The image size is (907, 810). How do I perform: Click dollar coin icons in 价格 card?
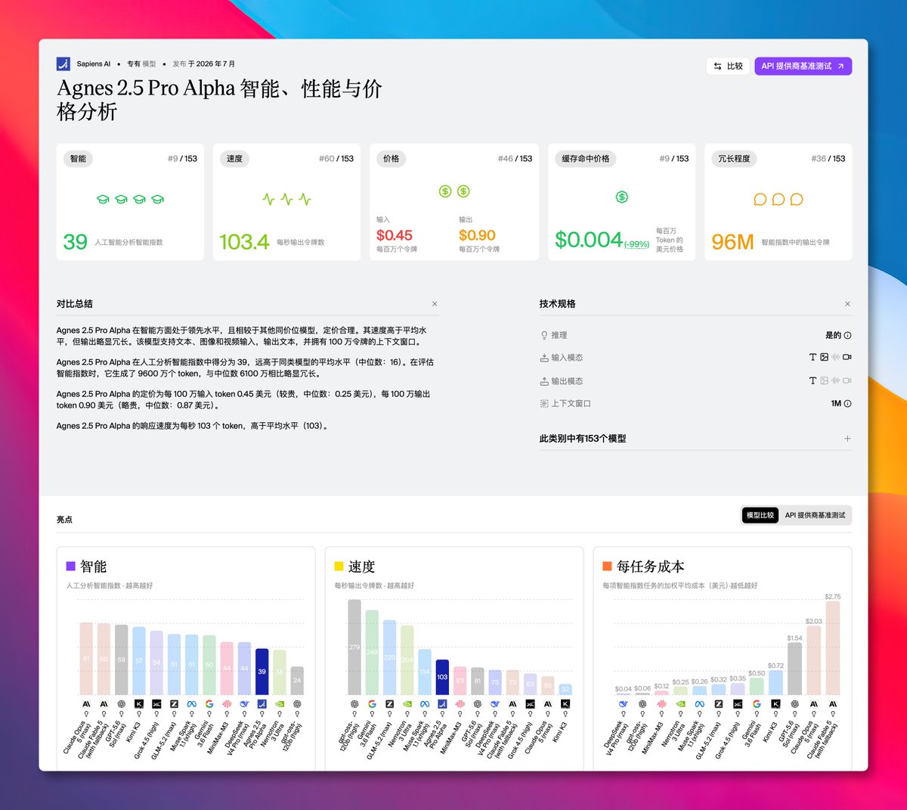tap(454, 191)
